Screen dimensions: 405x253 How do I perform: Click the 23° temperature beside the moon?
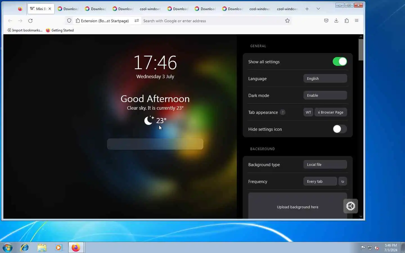(x=161, y=121)
